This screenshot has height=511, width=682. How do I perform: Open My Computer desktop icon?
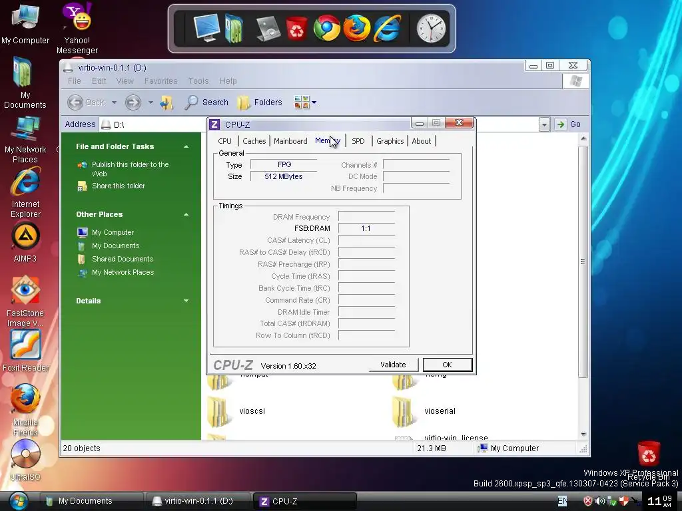25,23
